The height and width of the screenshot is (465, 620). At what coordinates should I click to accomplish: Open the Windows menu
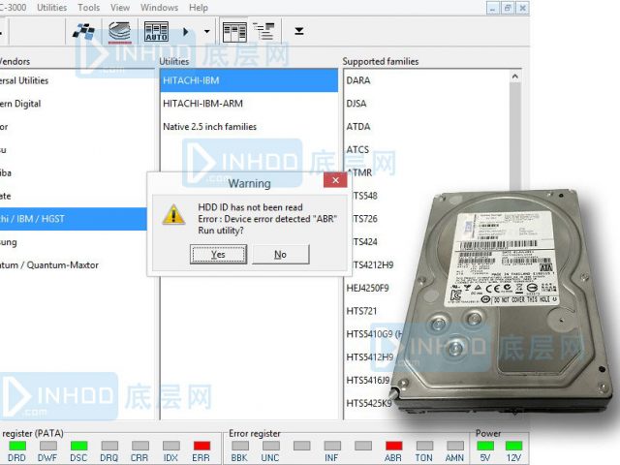(159, 8)
